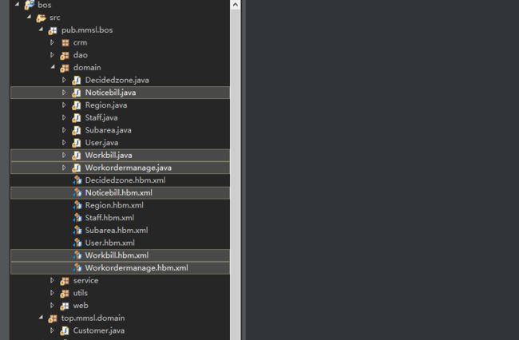Viewport: 519px width, 340px height.
Task: Expand the utils package
Action: point(52,293)
